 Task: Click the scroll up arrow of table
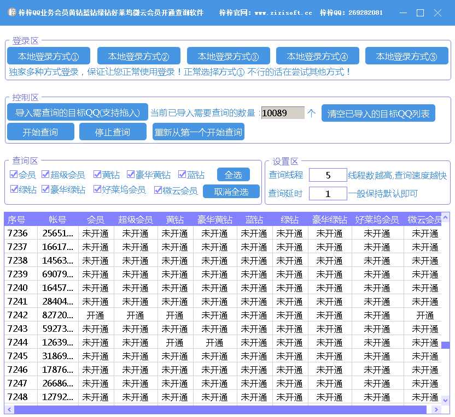445,218
